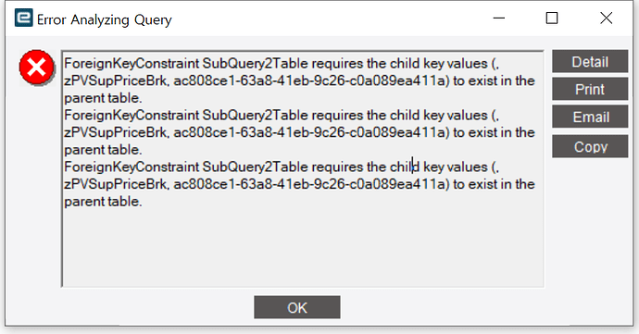Minimize the Error Analyzing Query window
Image resolution: width=639 pixels, height=334 pixels.
499,19
